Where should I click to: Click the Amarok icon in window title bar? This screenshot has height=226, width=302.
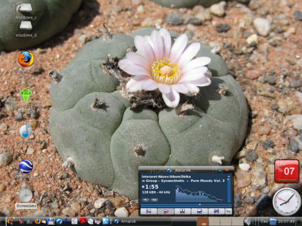coord(169,171)
